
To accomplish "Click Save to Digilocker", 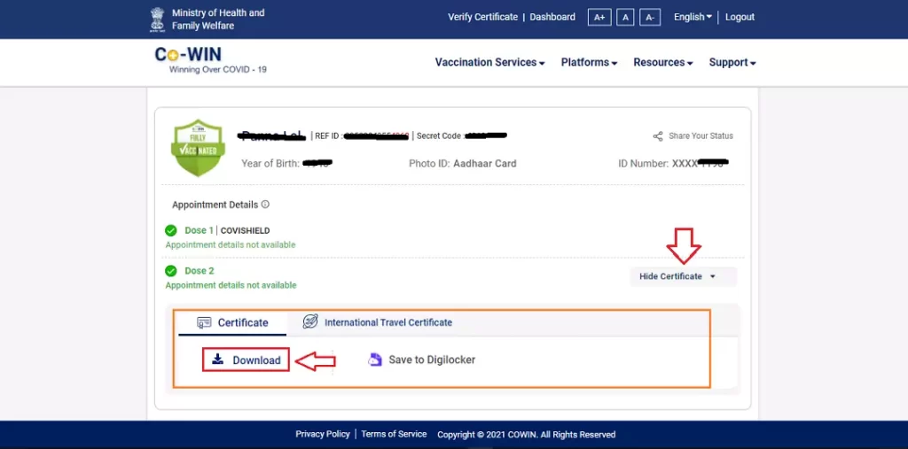I will 421,360.
